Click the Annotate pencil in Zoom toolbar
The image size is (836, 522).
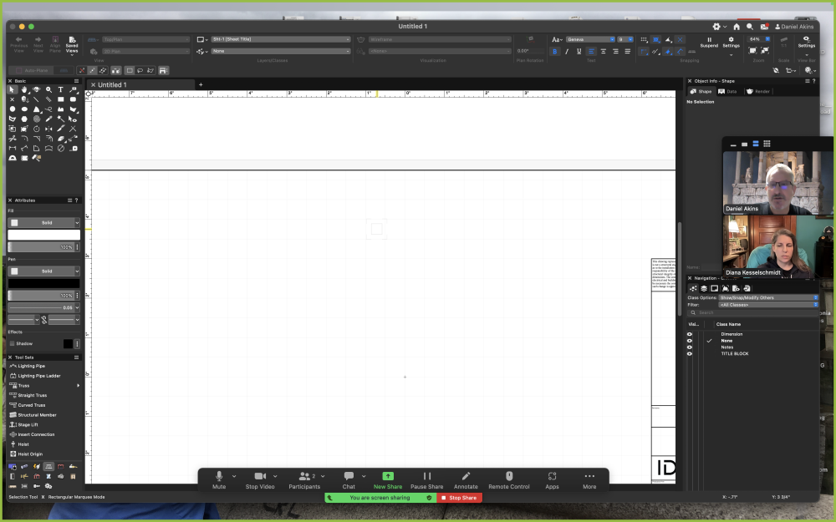pyautogui.click(x=466, y=479)
